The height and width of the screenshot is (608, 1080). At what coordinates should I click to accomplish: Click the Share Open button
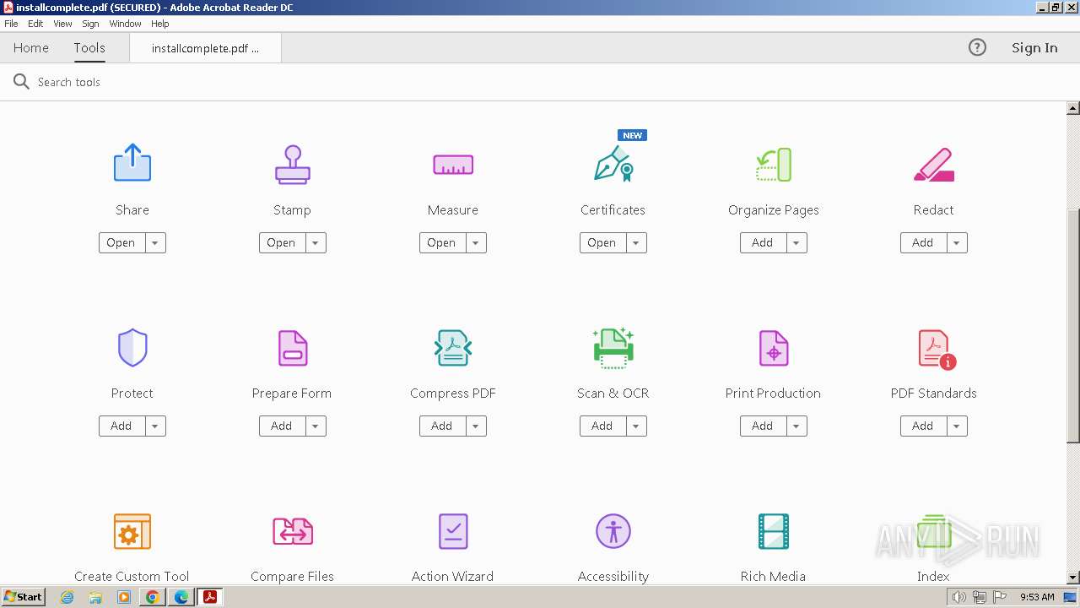pos(121,243)
